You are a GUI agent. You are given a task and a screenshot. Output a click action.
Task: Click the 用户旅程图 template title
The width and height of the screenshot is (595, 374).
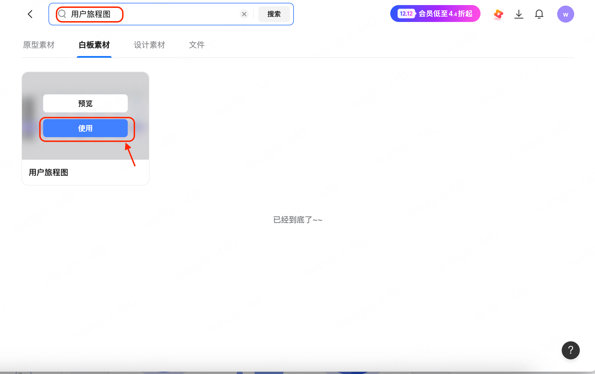pos(48,172)
